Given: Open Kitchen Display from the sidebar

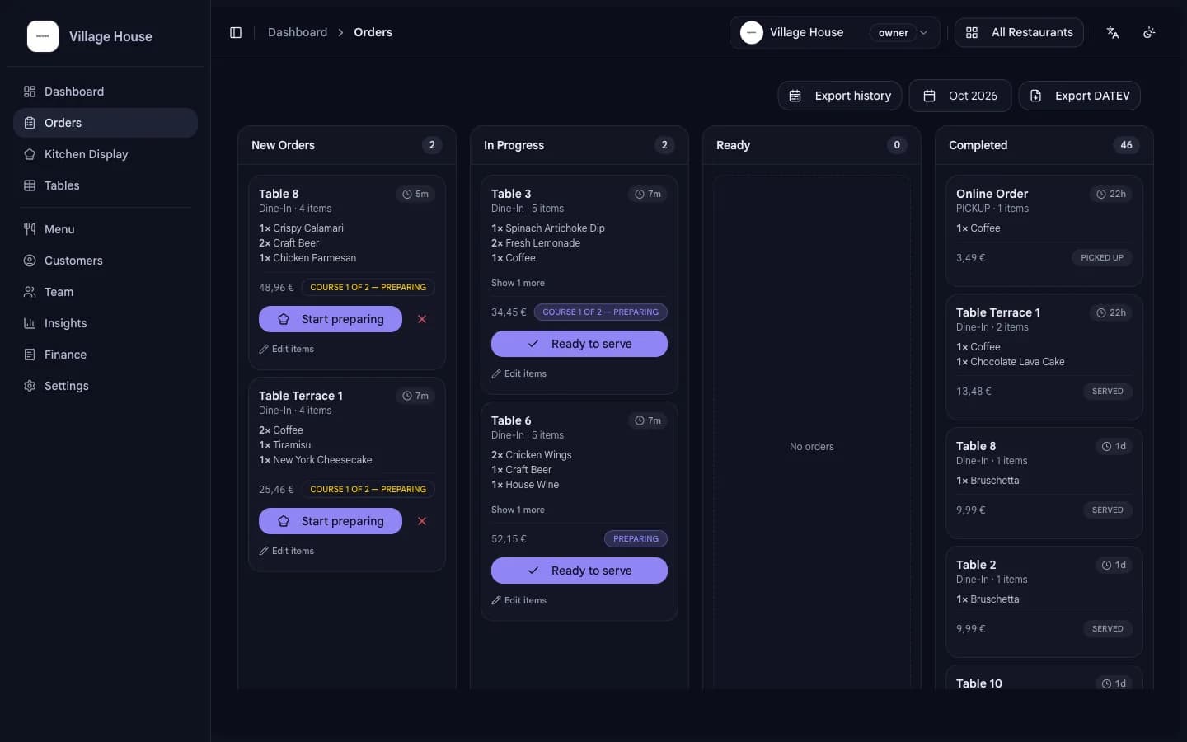Looking at the screenshot, I should (x=106, y=154).
